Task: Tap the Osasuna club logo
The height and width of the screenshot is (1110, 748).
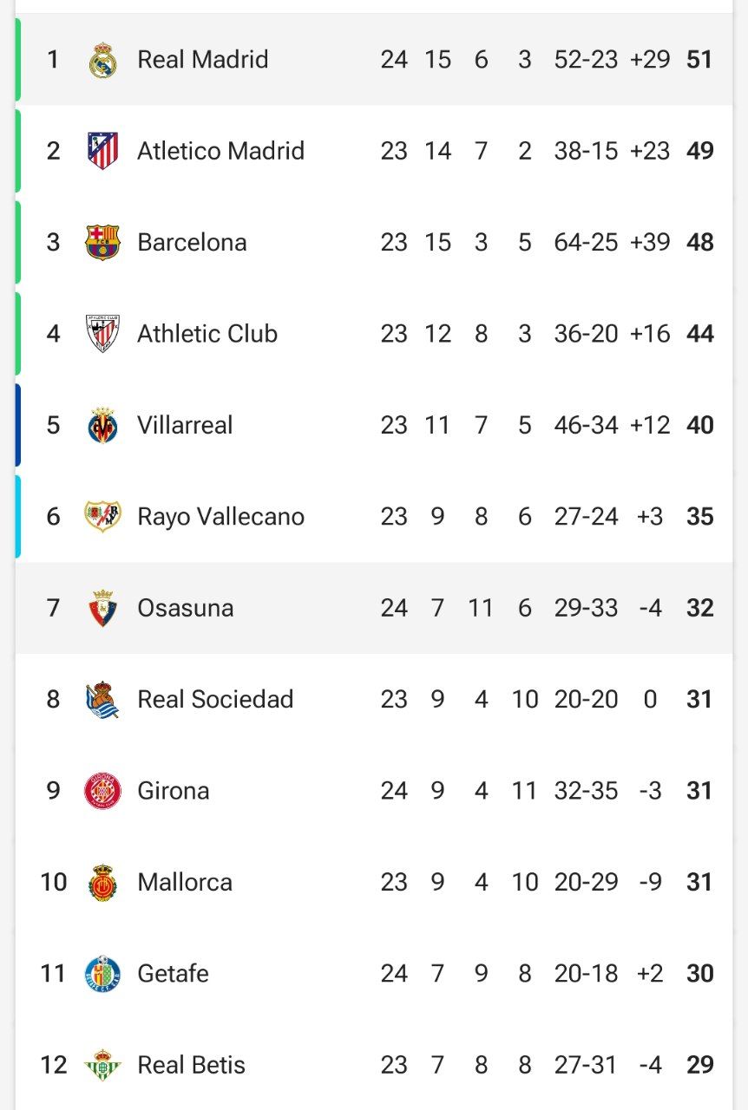Action: point(102,608)
